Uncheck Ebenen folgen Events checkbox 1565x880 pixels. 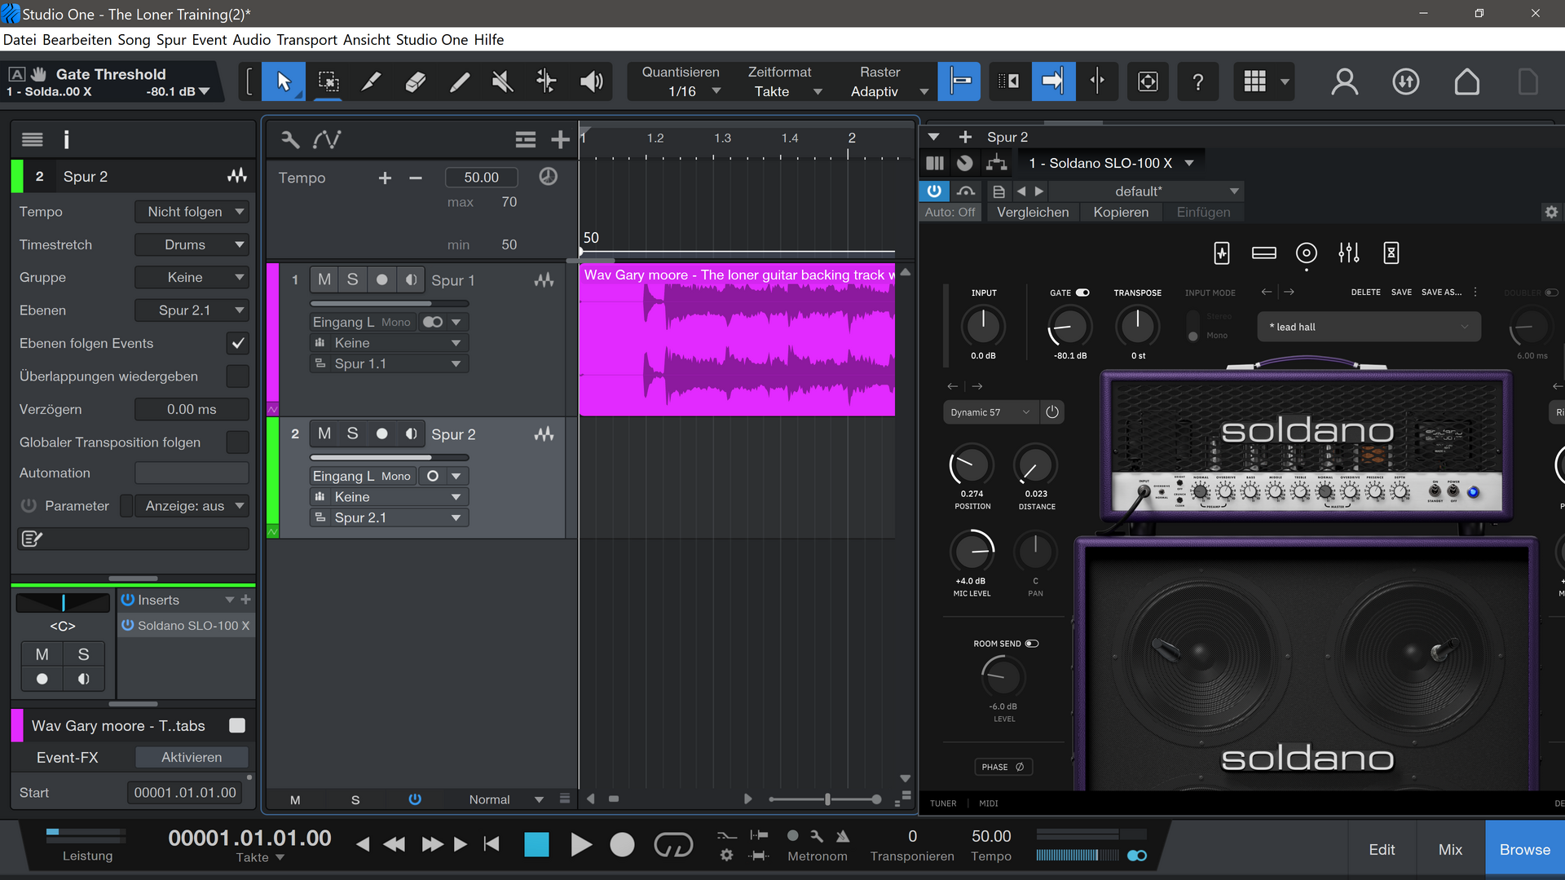237,343
